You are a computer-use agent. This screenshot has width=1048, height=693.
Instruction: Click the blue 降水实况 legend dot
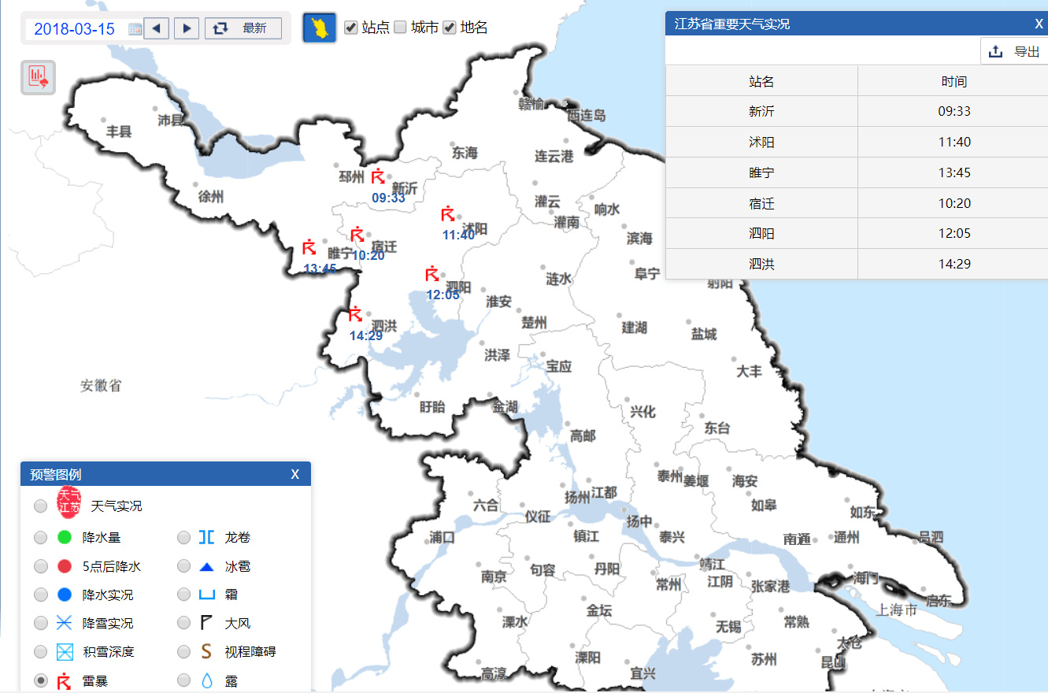click(65, 595)
